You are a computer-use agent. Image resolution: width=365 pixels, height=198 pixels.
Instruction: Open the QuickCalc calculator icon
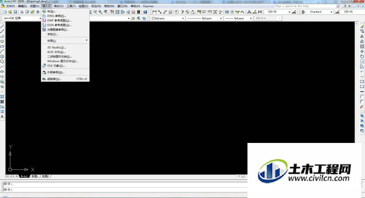(138, 12)
